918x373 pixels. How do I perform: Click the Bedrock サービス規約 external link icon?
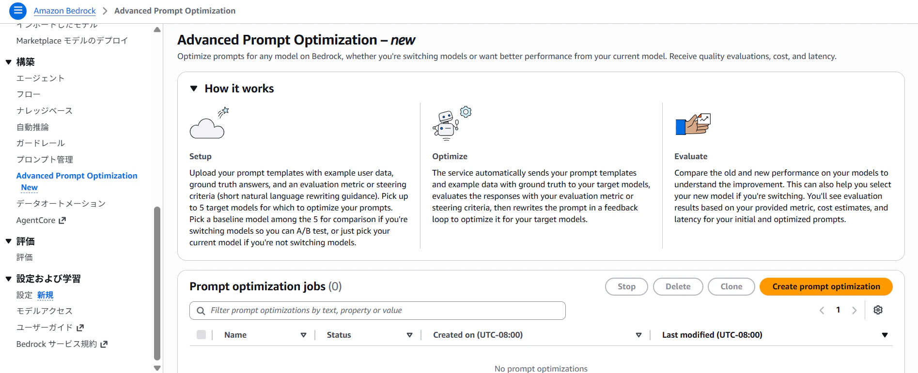tap(104, 344)
